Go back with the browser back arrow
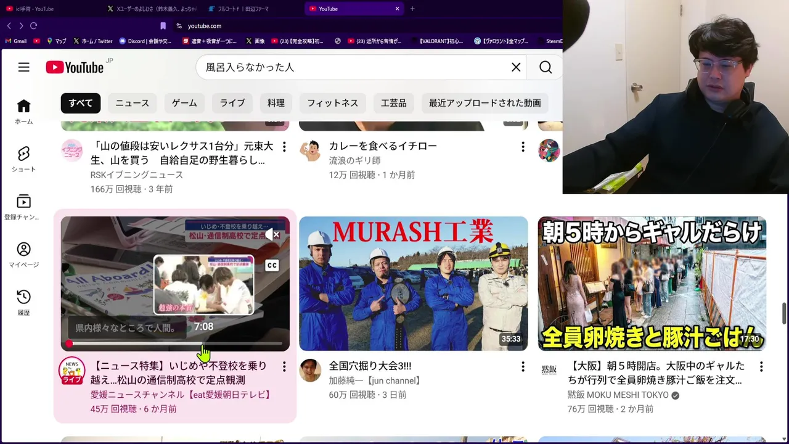This screenshot has width=789, height=444. point(9,26)
